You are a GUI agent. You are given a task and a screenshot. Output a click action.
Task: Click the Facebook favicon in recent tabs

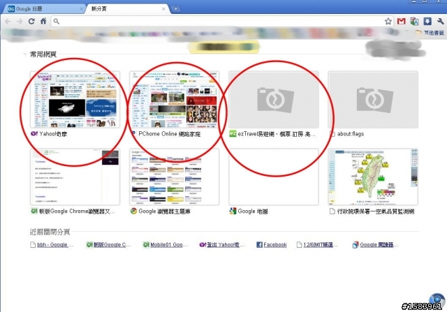(259, 245)
